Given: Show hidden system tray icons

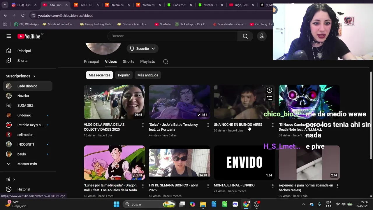Looking at the screenshot, I should pyautogui.click(x=304, y=204).
